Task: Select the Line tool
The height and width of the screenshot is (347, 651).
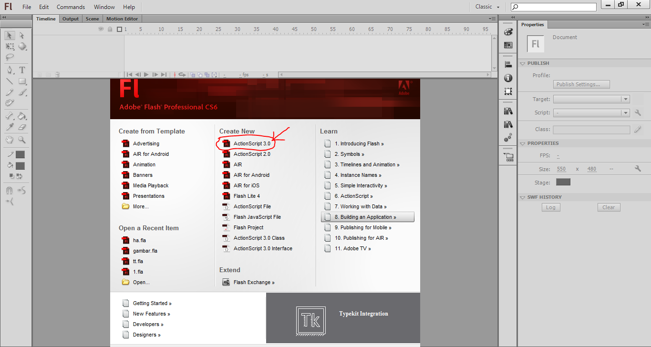Action: (x=10, y=81)
